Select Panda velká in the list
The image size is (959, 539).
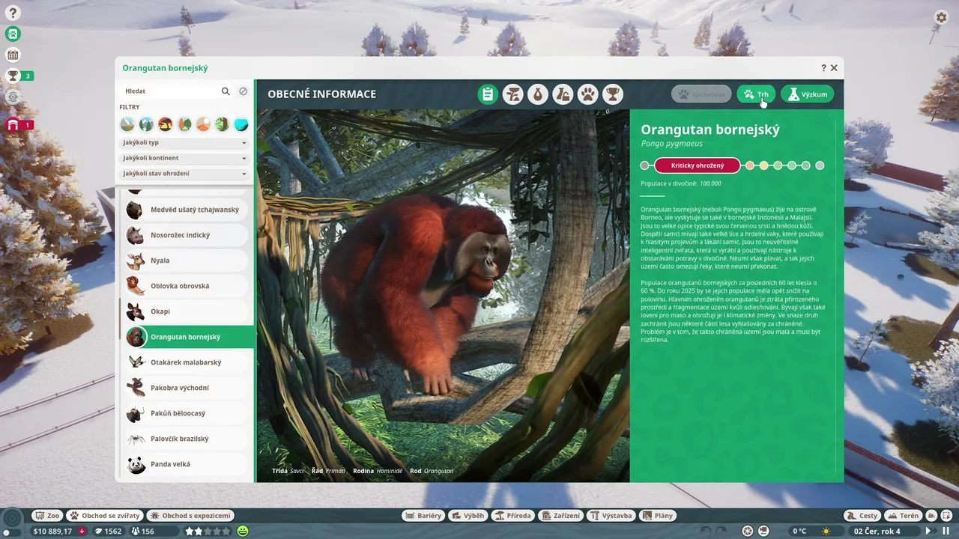(186, 464)
